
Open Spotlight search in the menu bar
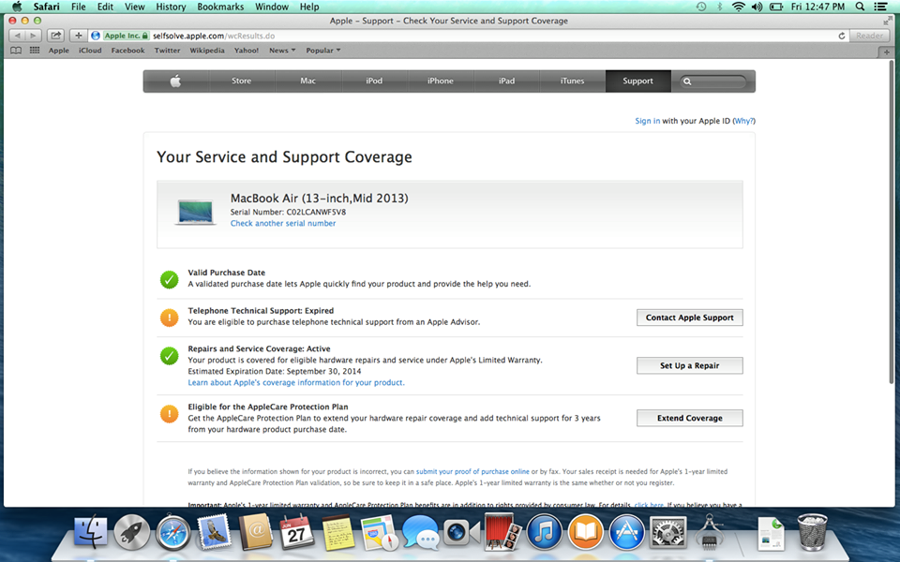tap(860, 7)
